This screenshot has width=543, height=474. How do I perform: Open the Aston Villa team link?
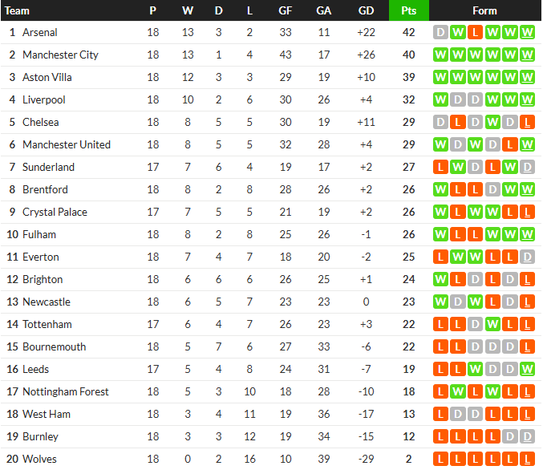click(x=47, y=77)
